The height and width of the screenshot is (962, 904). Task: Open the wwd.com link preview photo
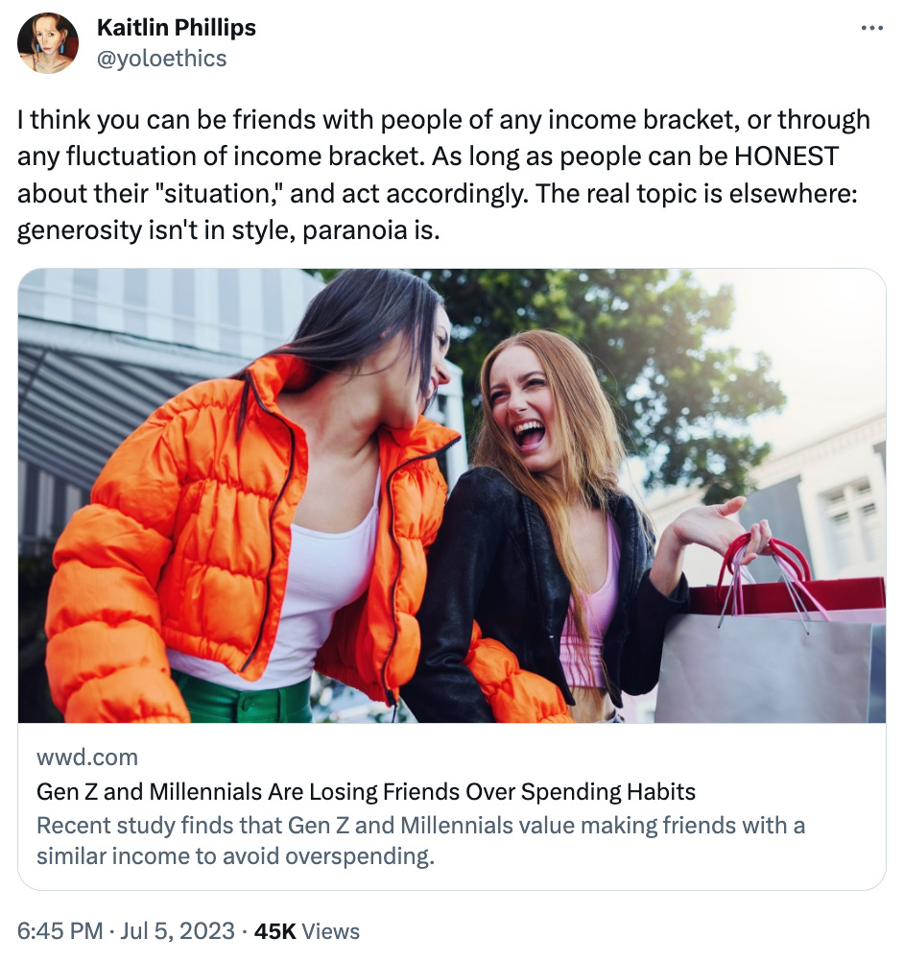pyautogui.click(x=452, y=495)
